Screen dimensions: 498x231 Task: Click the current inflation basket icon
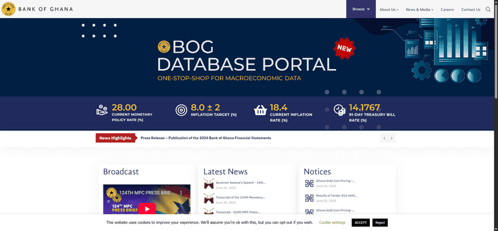coord(260,110)
